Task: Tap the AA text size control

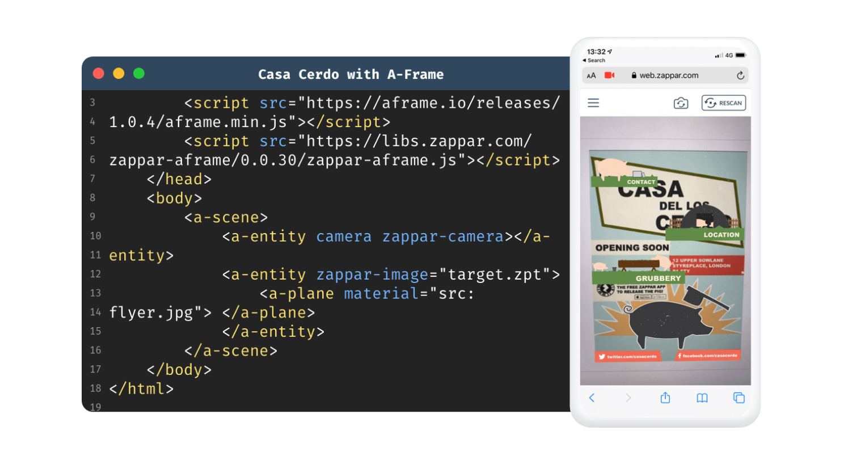Action: pos(591,75)
